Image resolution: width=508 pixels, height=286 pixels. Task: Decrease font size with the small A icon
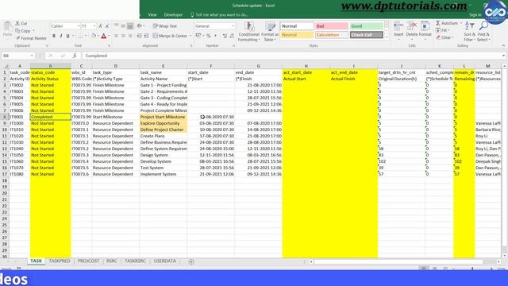107,26
